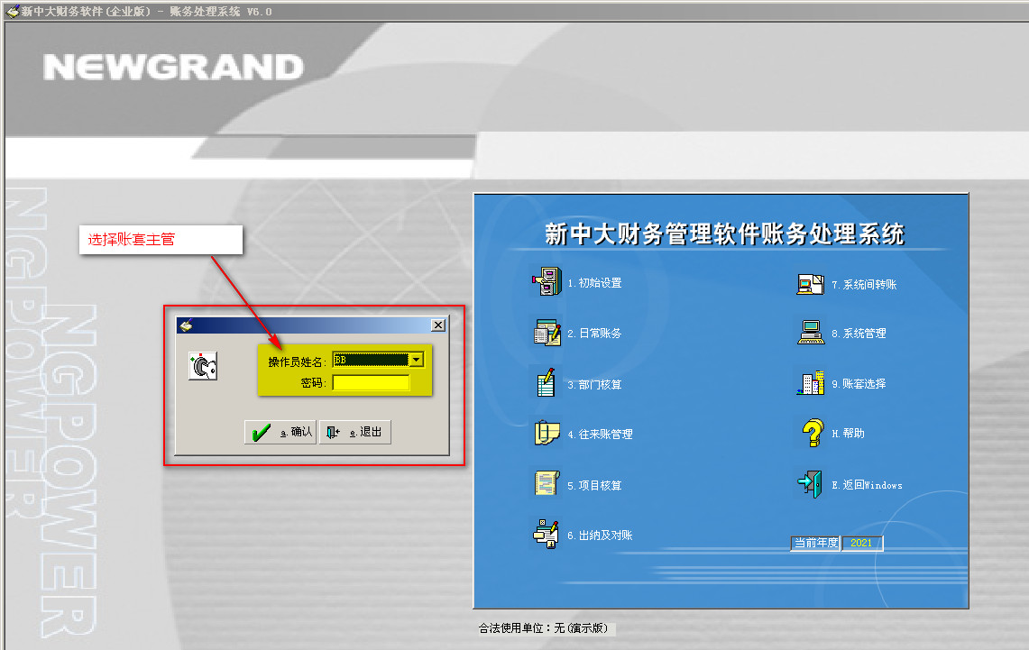Click the 系统间转账 icon
This screenshot has height=650, width=1029.
click(811, 284)
